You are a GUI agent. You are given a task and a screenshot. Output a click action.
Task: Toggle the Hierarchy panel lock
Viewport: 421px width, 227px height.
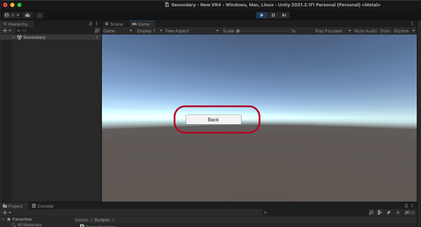click(x=91, y=24)
